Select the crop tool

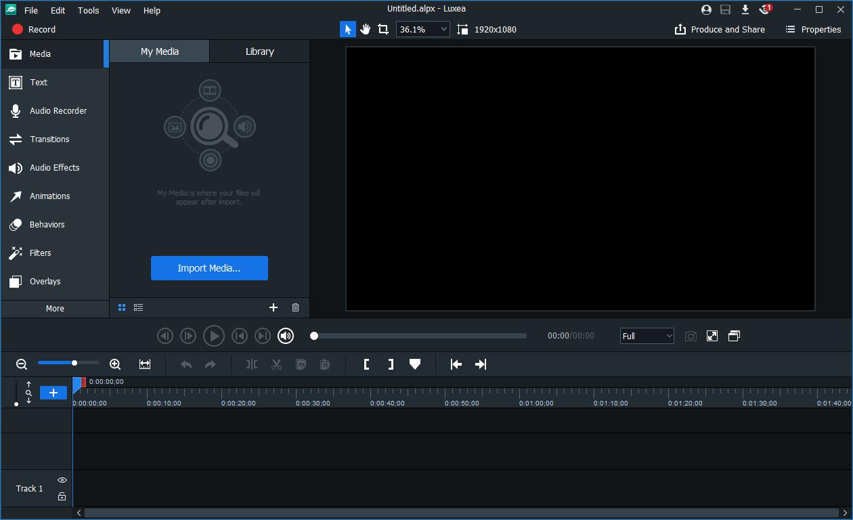click(x=383, y=29)
